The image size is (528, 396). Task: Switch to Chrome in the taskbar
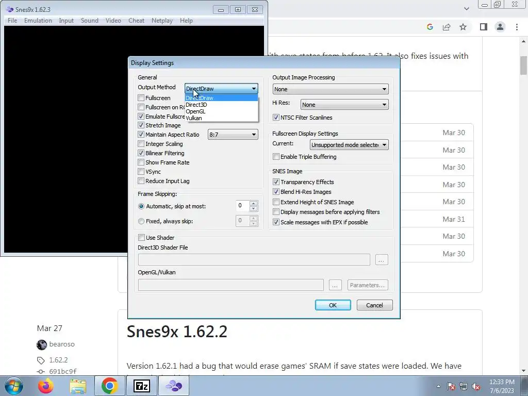click(x=109, y=386)
